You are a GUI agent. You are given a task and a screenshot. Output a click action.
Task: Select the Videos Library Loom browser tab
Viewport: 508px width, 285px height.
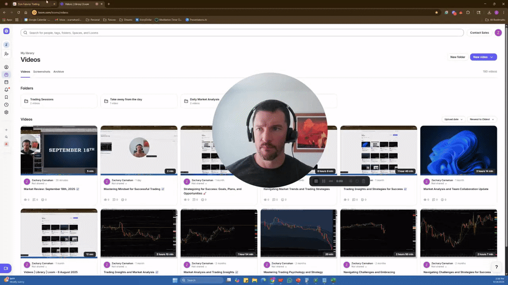coord(81,4)
